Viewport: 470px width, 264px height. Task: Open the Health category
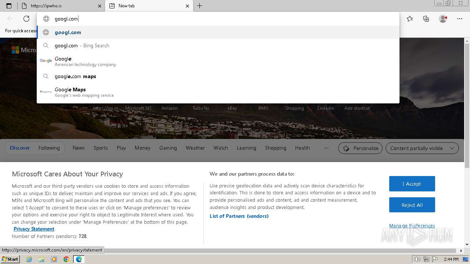coord(303,148)
